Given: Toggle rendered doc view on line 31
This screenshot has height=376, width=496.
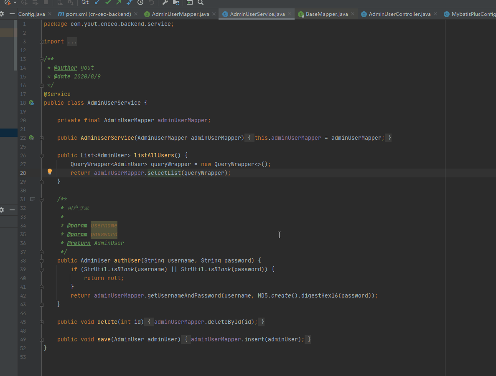Looking at the screenshot, I should [32, 199].
